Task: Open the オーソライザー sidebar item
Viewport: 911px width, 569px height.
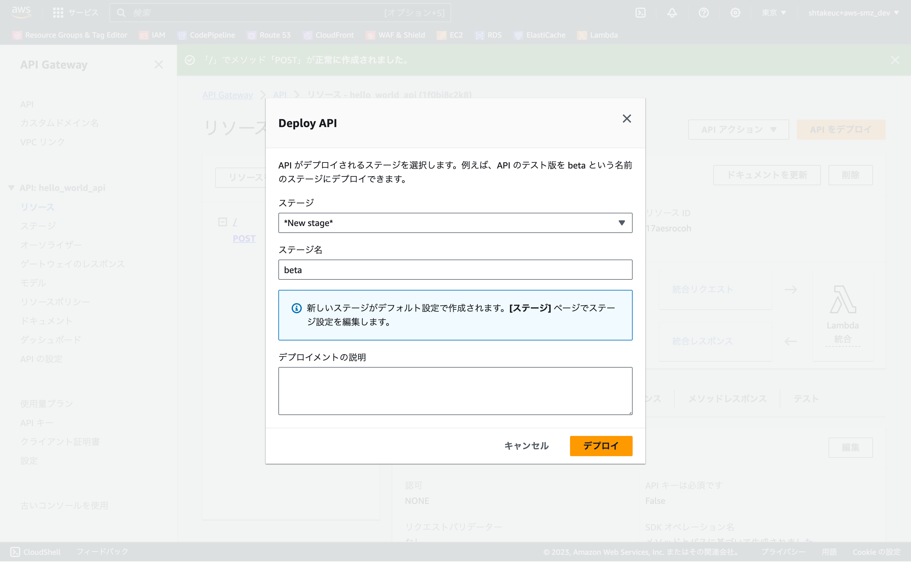Action: point(51,245)
